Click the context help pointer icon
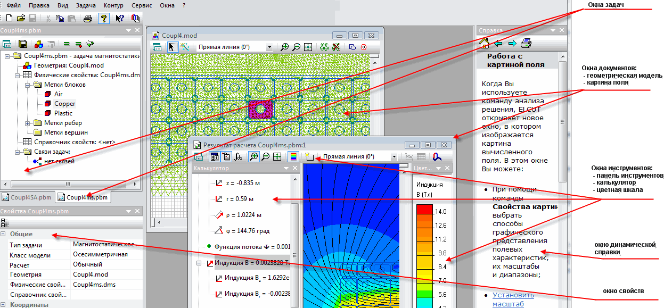 [x=120, y=18]
